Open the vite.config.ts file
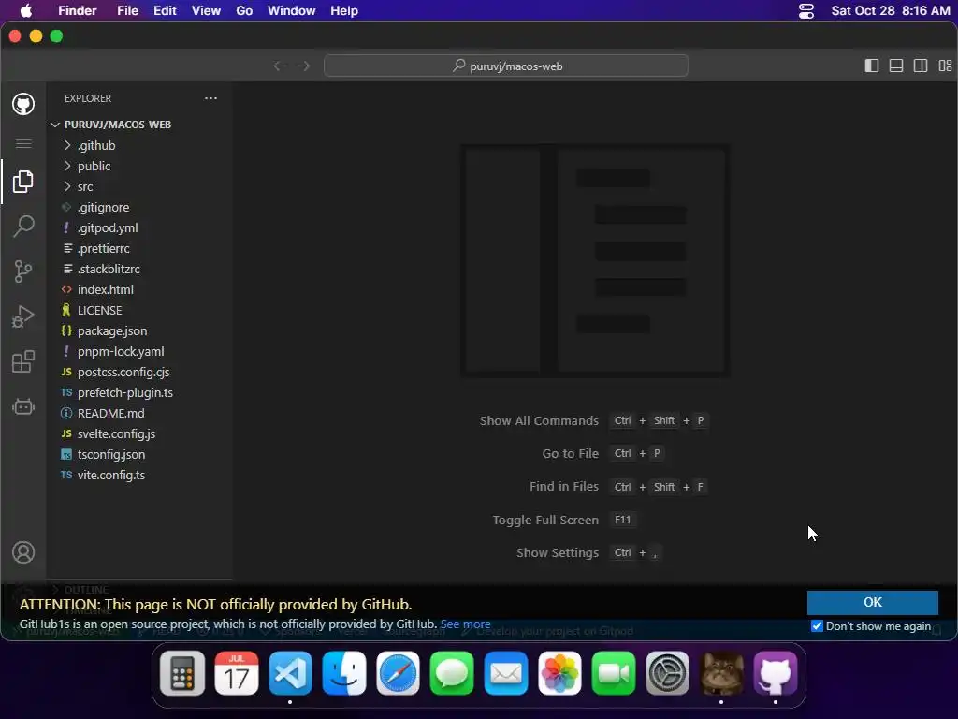This screenshot has width=958, height=719. click(x=138, y=475)
